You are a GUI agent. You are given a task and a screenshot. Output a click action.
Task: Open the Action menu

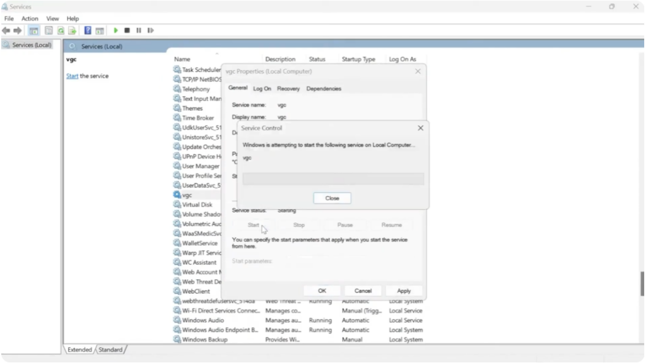point(30,18)
